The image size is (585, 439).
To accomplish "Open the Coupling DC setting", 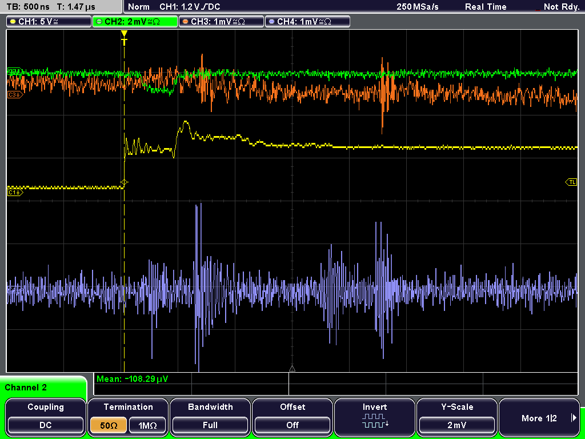I will click(x=46, y=417).
